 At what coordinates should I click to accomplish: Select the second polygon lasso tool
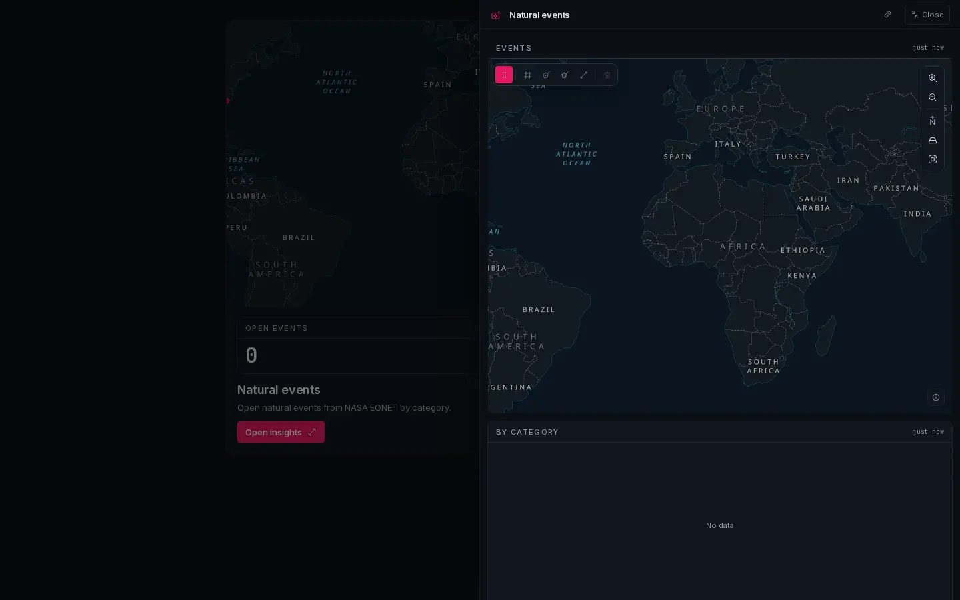pos(565,75)
